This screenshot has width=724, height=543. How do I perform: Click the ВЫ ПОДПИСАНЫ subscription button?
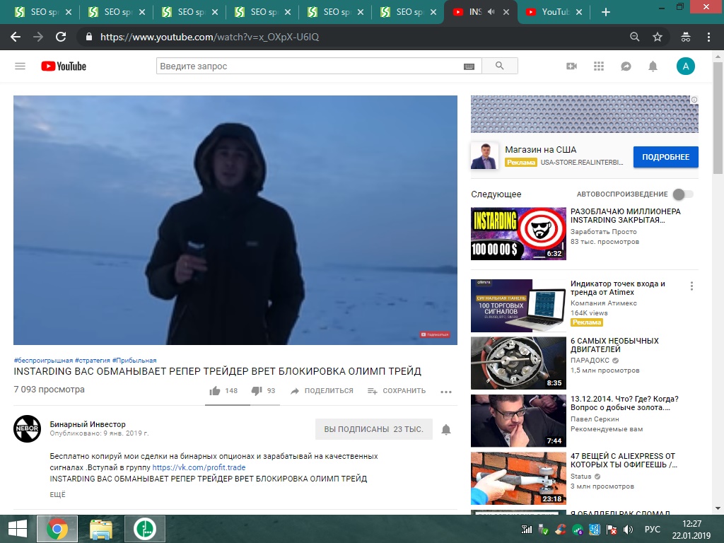point(373,429)
